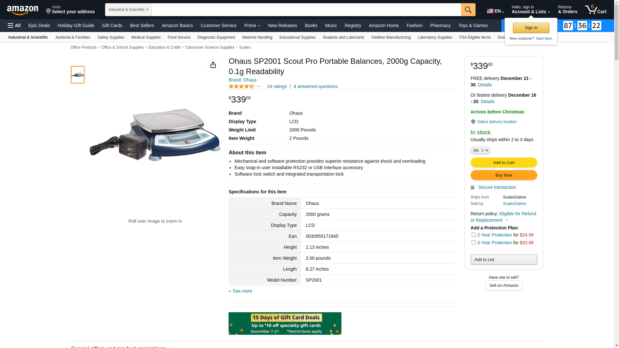
Task: Click the Amazon logo
Action: coord(23,10)
